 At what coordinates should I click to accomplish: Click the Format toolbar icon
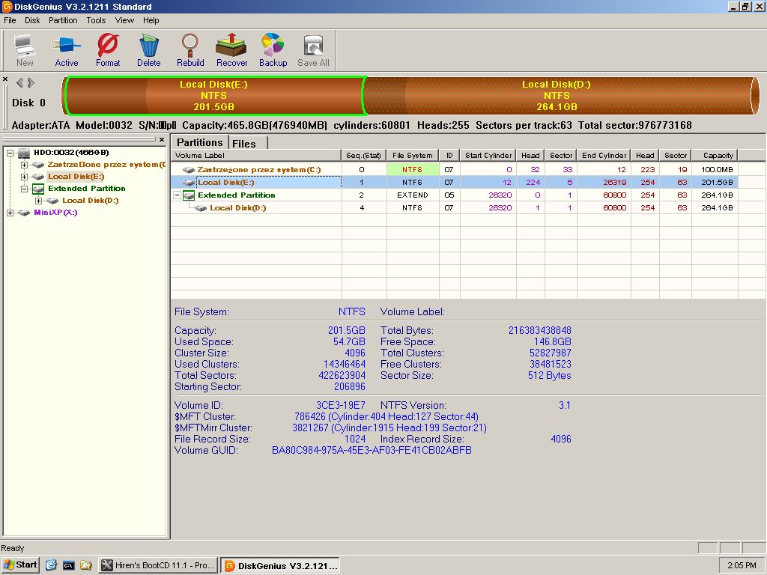point(108,50)
